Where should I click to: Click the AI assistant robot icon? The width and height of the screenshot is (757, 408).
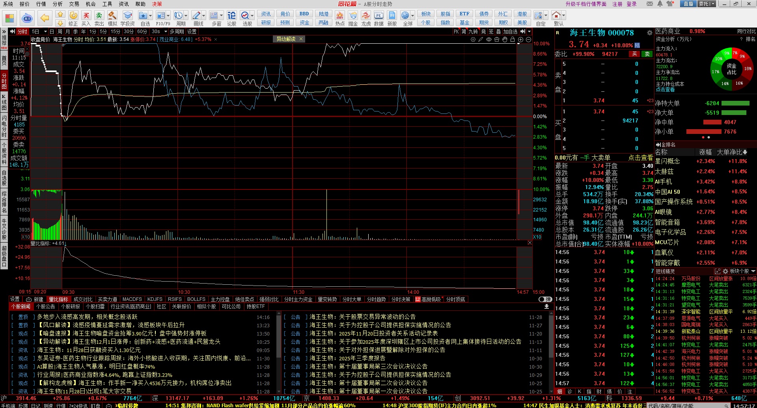click(x=27, y=18)
